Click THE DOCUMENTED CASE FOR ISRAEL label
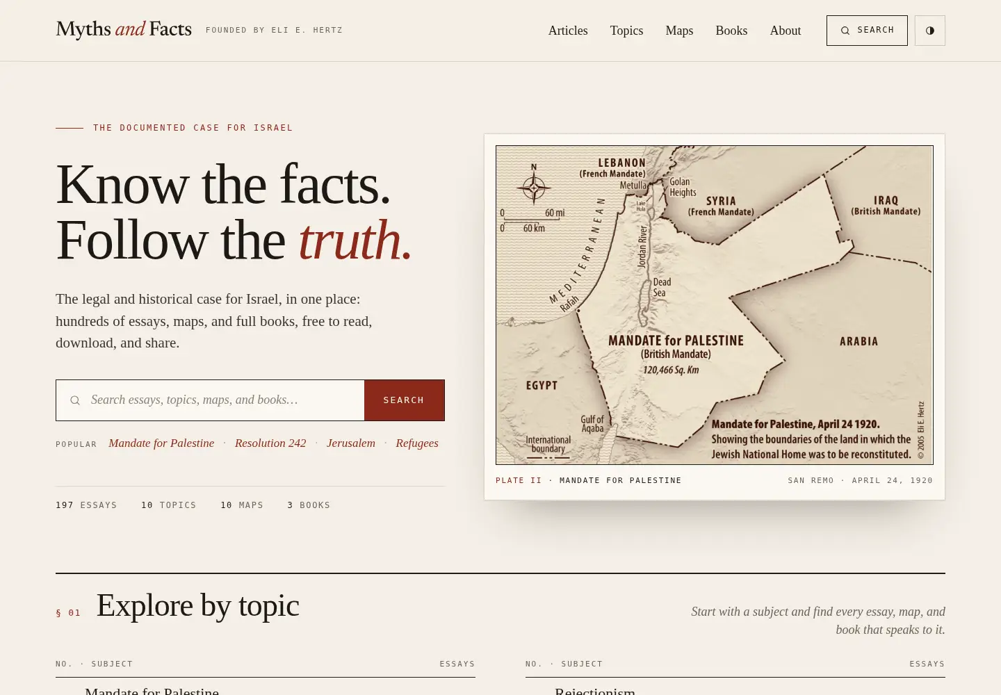This screenshot has width=1001, height=695. [x=193, y=128]
